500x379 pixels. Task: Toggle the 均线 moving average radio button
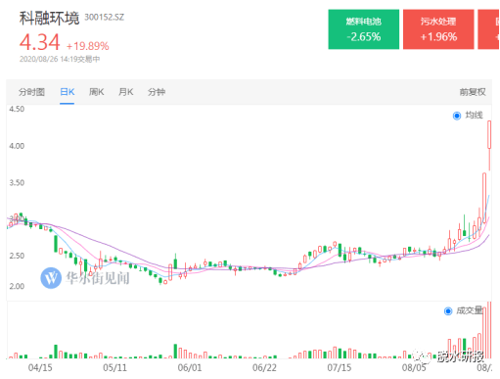click(x=457, y=116)
